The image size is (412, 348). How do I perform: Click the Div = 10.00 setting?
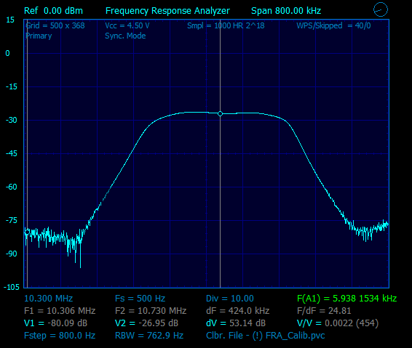pyautogui.click(x=230, y=299)
